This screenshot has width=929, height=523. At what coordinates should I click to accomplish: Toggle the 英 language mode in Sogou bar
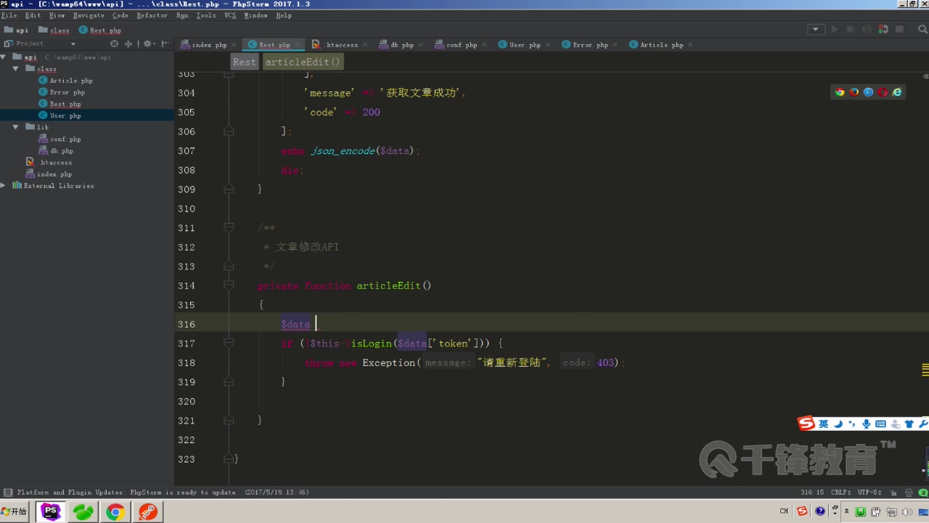coord(824,423)
